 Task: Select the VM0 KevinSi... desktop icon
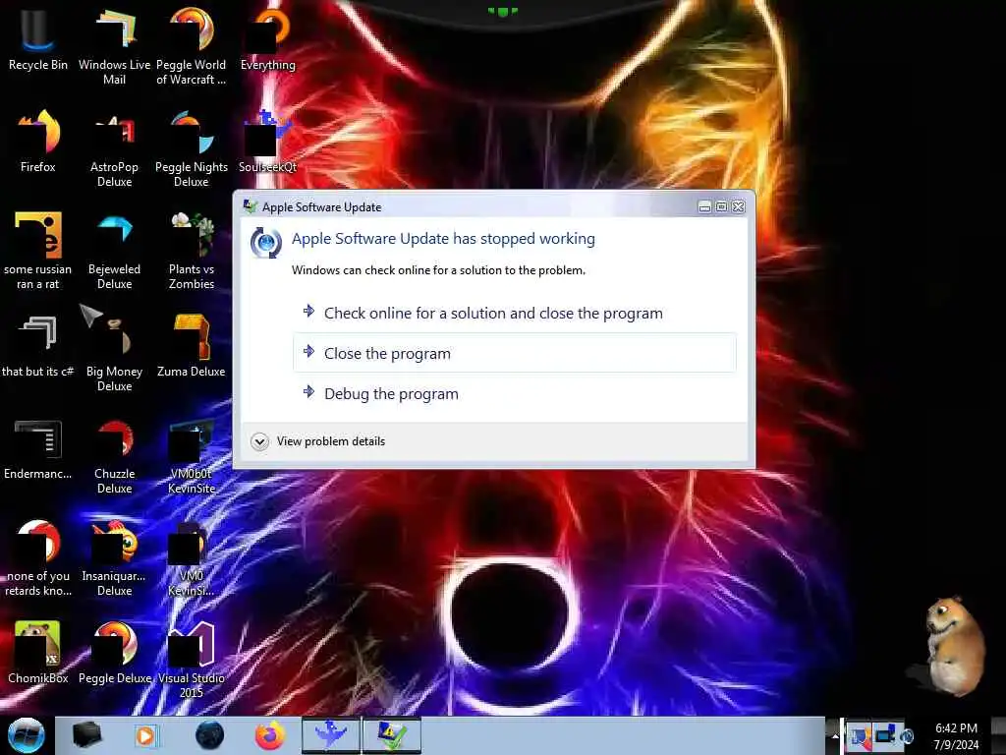click(192, 557)
